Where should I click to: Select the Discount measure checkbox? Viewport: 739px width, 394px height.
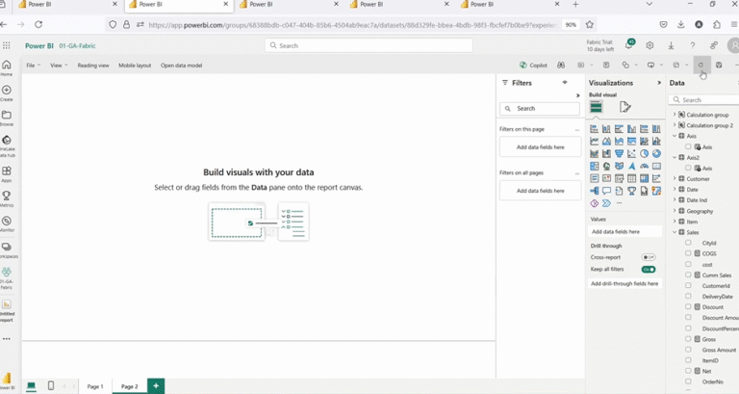click(688, 306)
